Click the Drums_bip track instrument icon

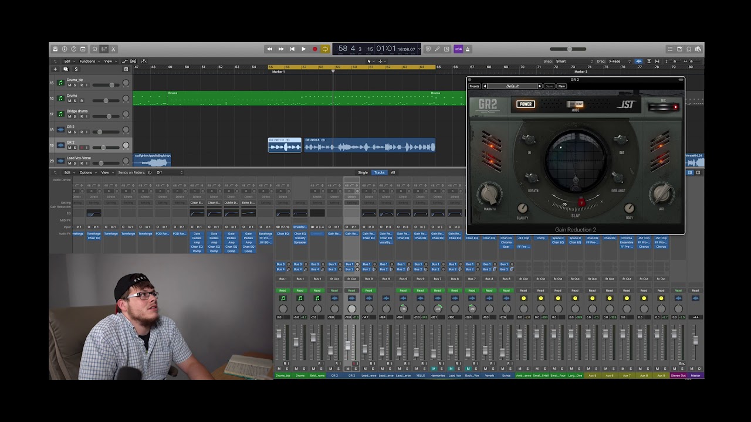coord(60,83)
